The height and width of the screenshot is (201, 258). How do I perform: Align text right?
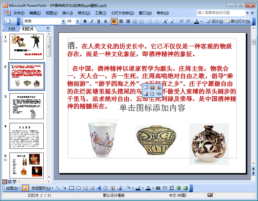[128, 21]
